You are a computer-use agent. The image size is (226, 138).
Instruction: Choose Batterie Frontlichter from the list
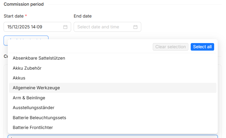(x=33, y=127)
